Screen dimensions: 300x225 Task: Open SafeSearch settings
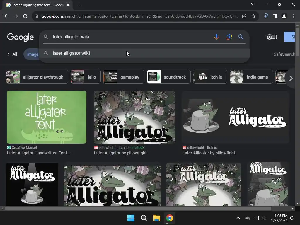pos(284,54)
